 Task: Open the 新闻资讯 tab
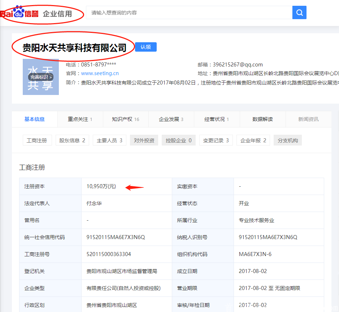click(309, 119)
